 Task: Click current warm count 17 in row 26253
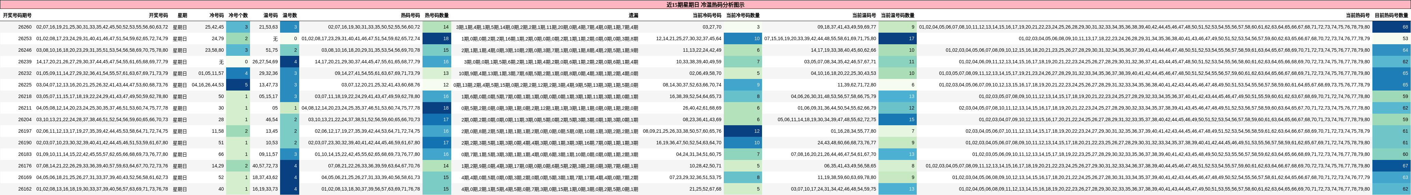coord(898,39)
